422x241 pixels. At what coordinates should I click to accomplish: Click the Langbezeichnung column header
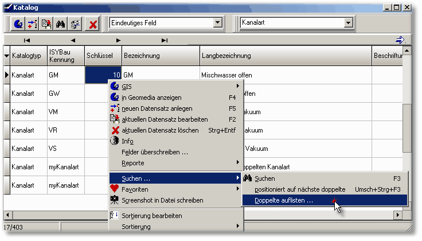pyautogui.click(x=286, y=56)
